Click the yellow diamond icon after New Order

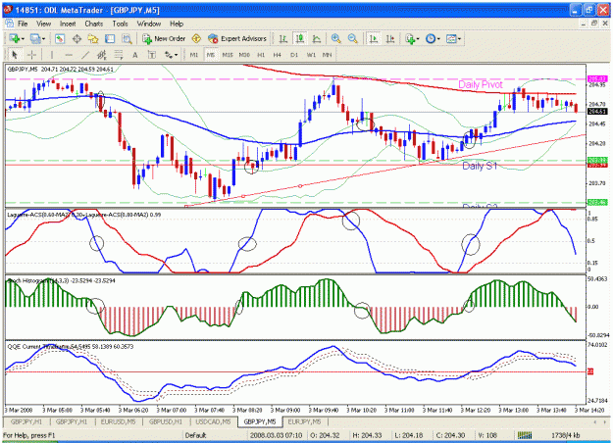[x=196, y=38]
